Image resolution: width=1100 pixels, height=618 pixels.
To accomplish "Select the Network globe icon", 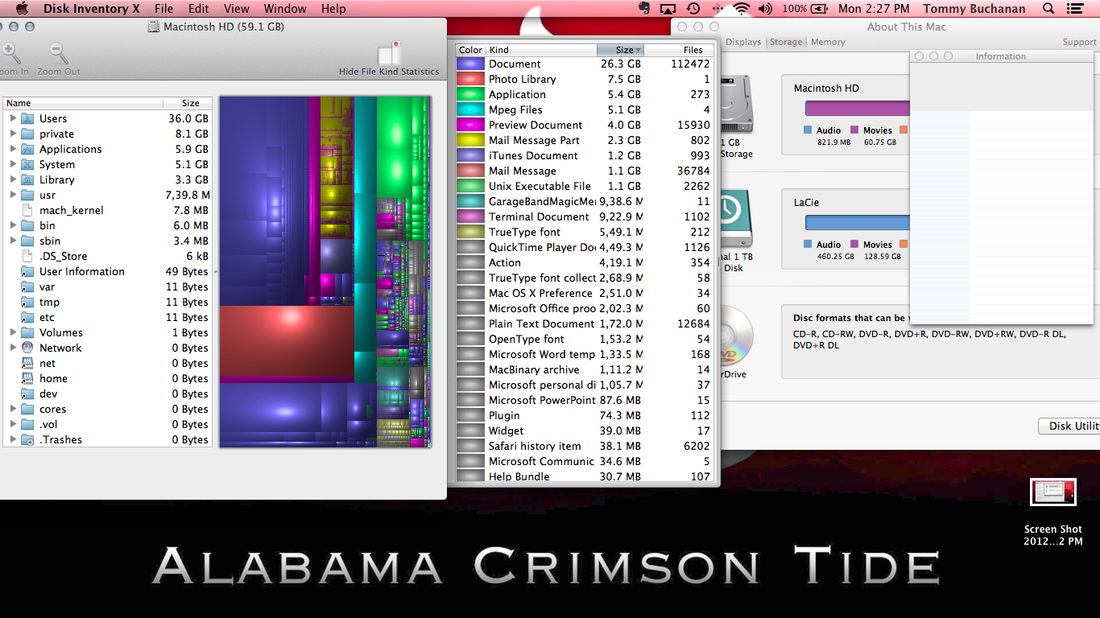I will pos(27,348).
